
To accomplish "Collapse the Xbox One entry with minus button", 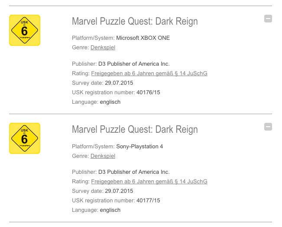I will tap(268, 19).
